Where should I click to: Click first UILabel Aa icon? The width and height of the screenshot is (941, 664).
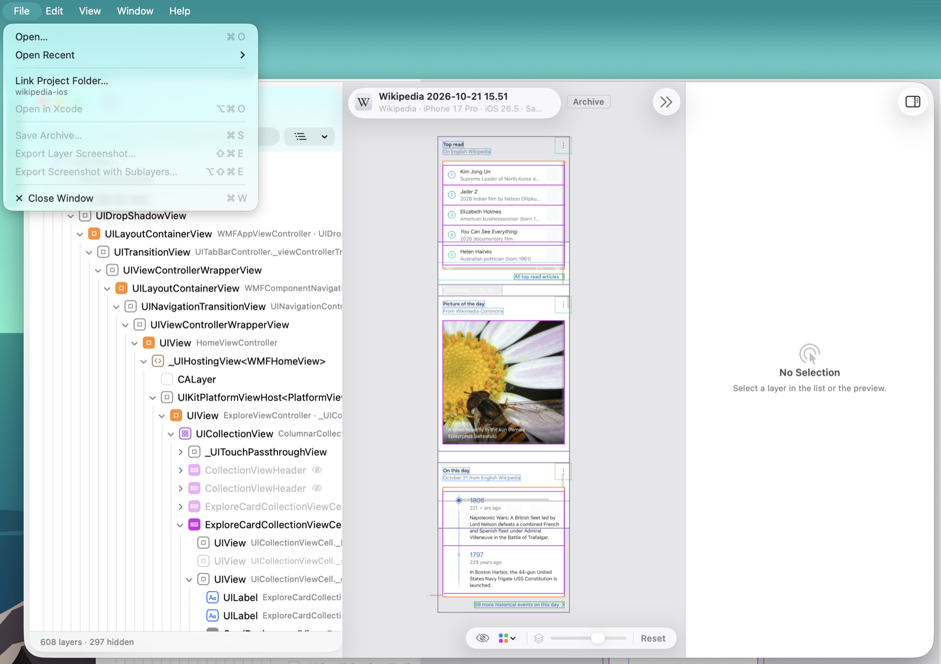tap(212, 598)
